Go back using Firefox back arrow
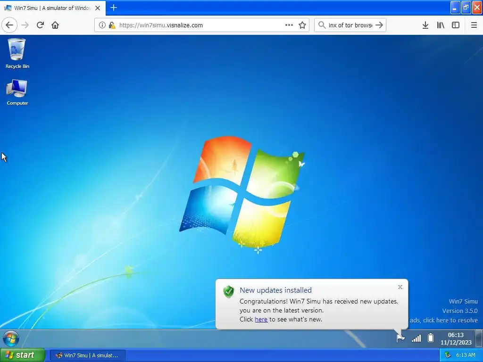Screen dimensions: 483x362 coord(9,25)
